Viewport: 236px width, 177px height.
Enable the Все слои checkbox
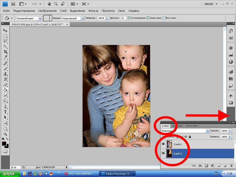[x=164, y=18]
